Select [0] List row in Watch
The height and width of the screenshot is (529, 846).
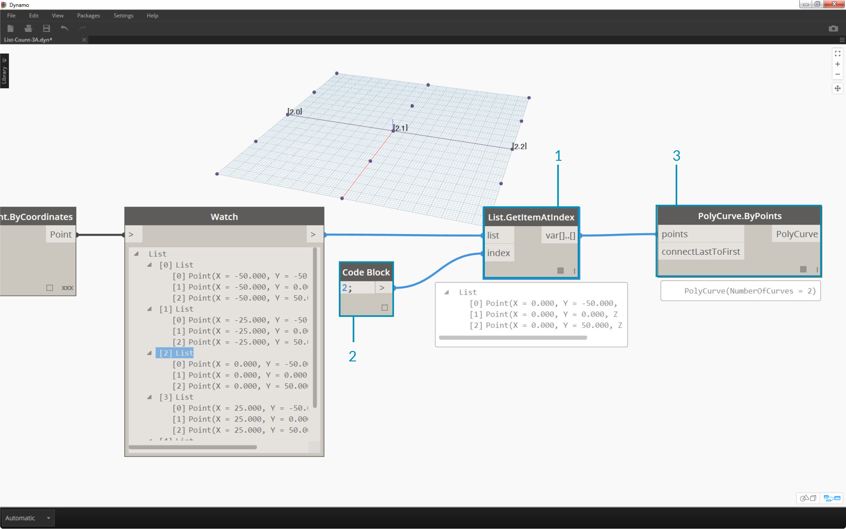coord(177,265)
